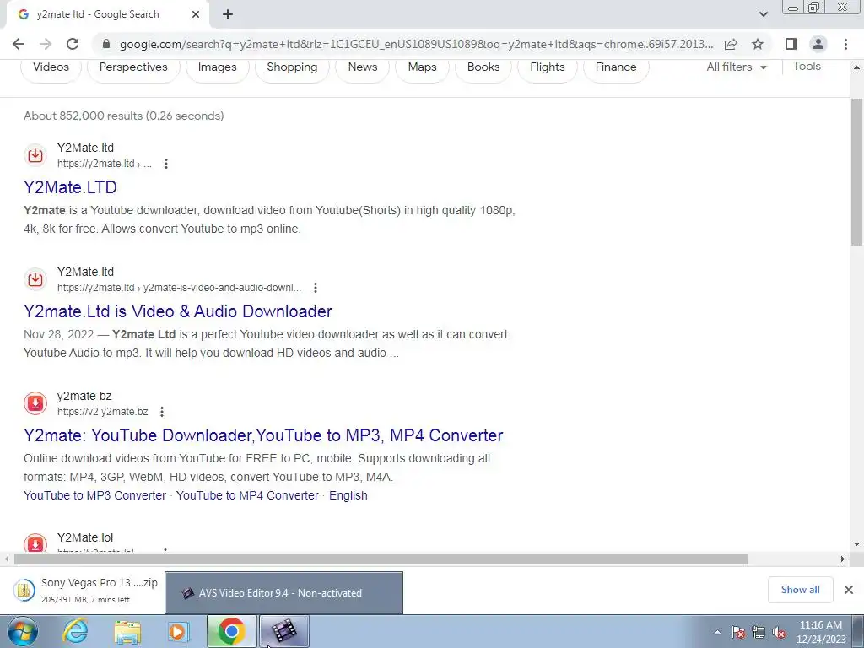This screenshot has width=864, height=648.
Task: Bookmark this page with the star icon
Action: tap(758, 44)
